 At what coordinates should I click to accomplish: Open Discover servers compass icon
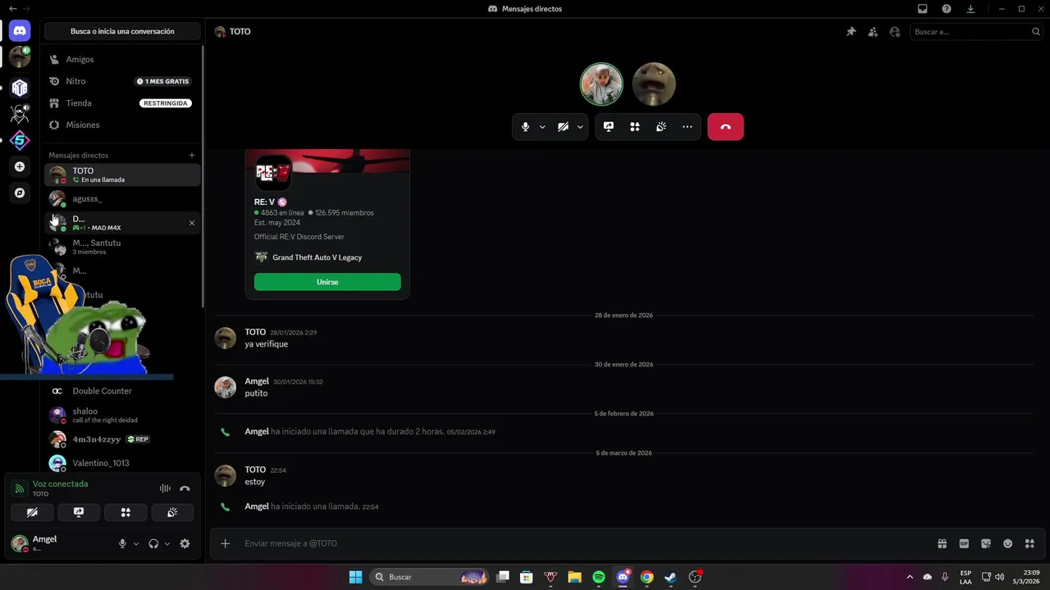point(20,193)
